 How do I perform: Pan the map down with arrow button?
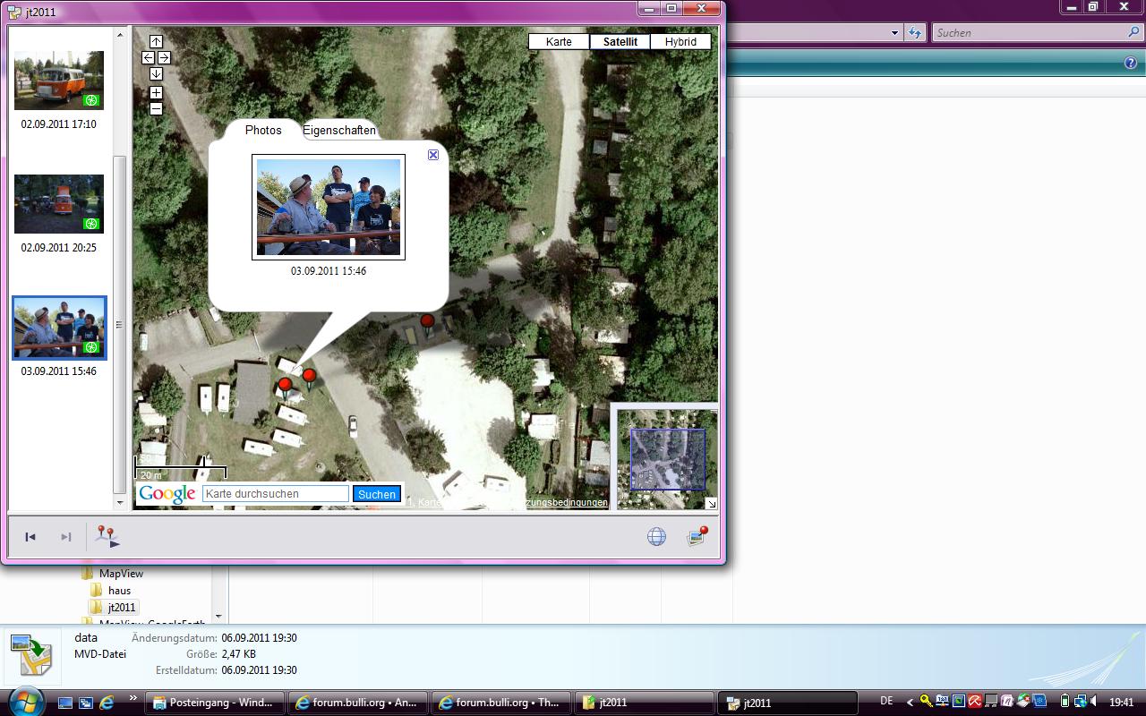tap(156, 73)
